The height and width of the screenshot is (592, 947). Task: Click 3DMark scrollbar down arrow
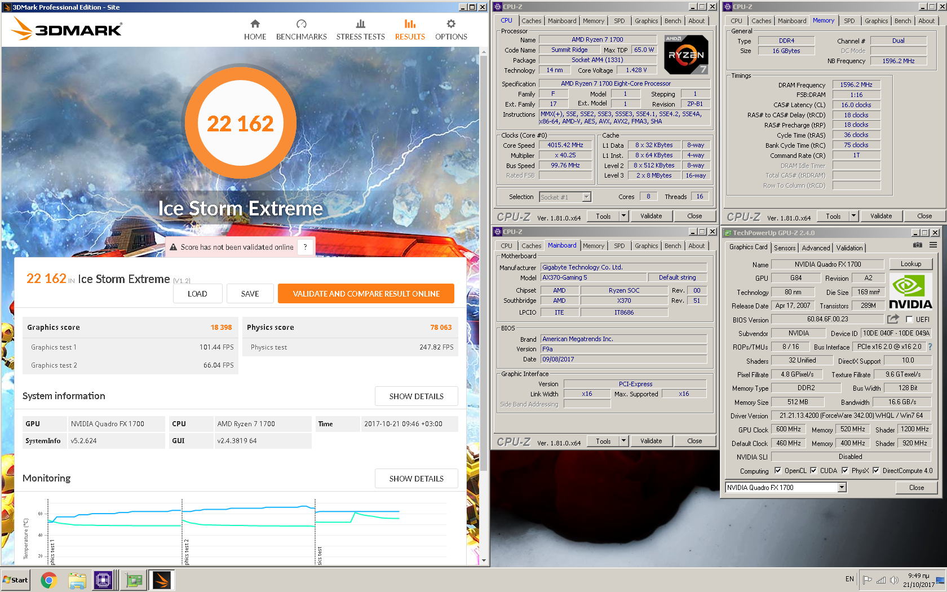483,560
